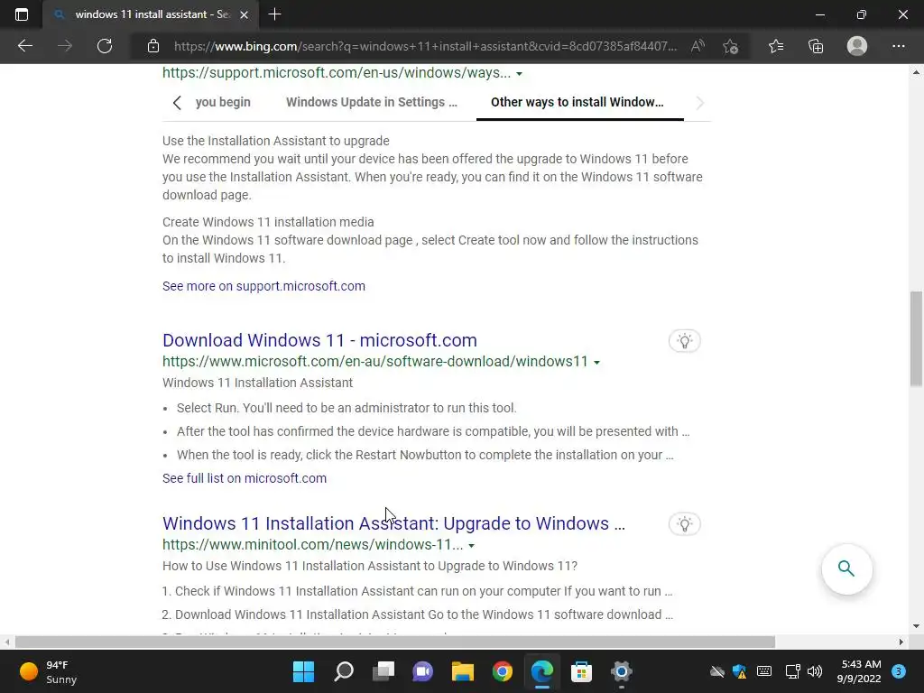The height and width of the screenshot is (693, 924).
Task: Click the horizontal scrollbar thumb
Action: (395, 642)
